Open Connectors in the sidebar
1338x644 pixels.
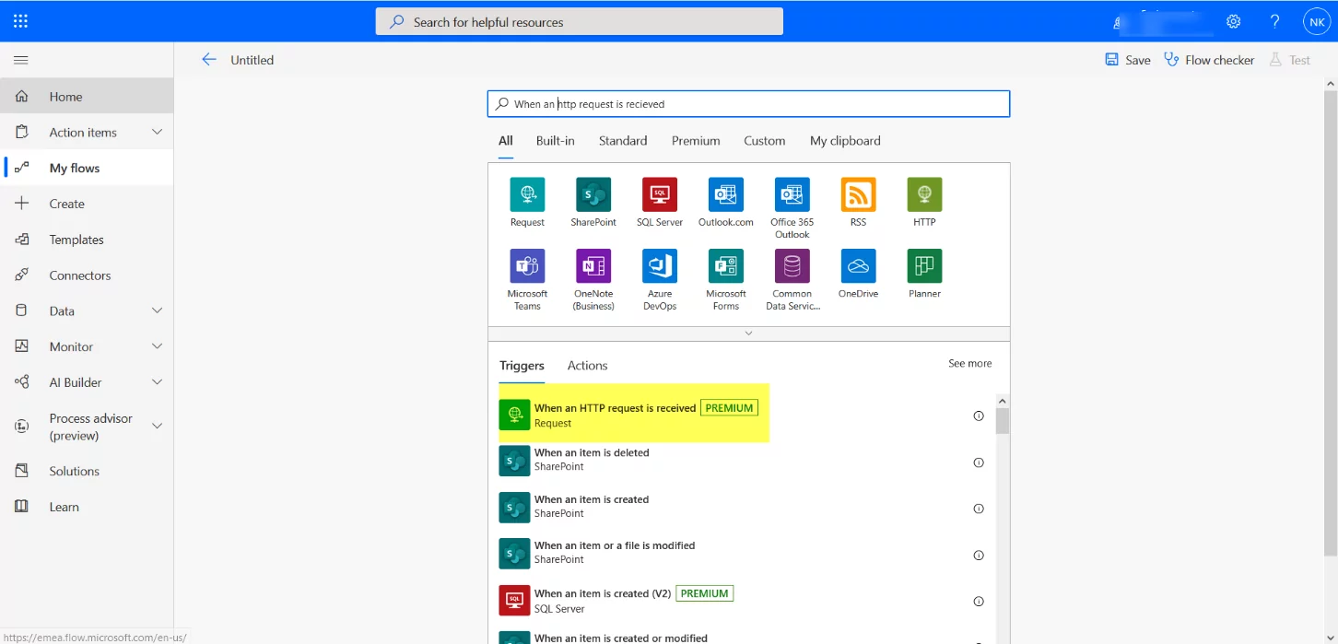pos(87,275)
